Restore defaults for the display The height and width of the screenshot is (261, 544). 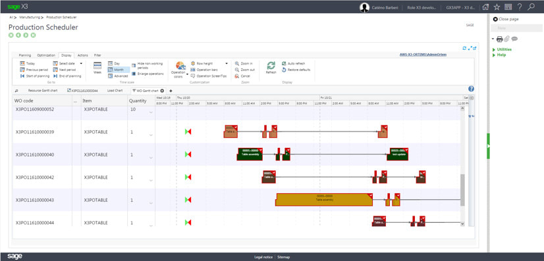click(x=296, y=70)
